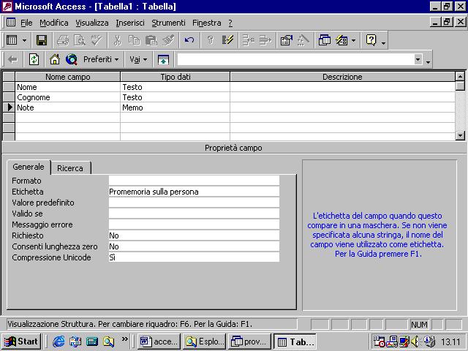The height and width of the screenshot is (351, 468).
Task: Click the Search the Web globe icon
Action: tap(72, 59)
